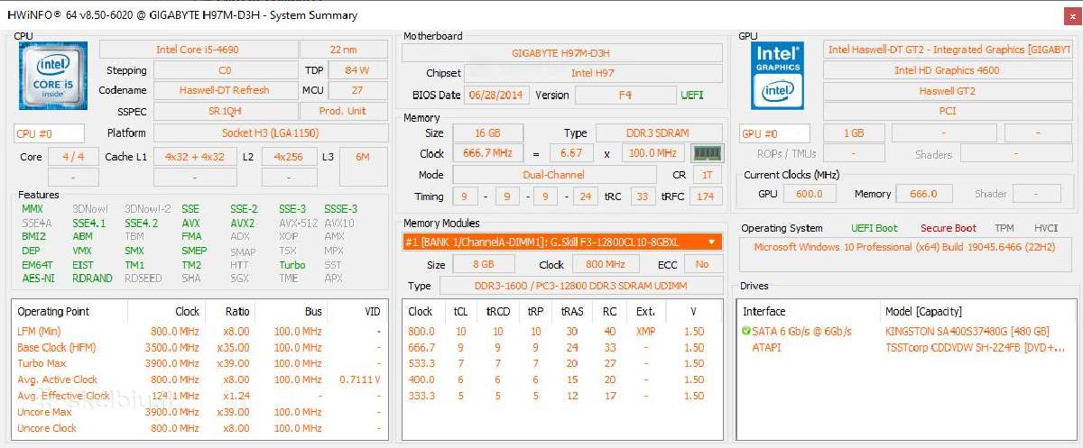Click the Haswell GT2 field
Image resolution: width=1083 pixels, height=448 pixels.
[947, 91]
